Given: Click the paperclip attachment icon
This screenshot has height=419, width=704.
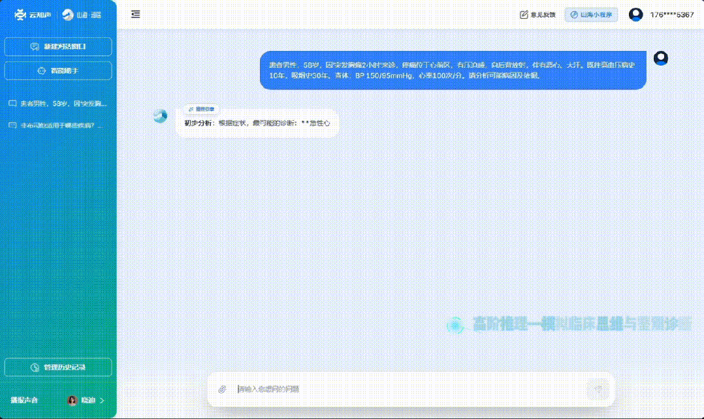Looking at the screenshot, I should 222,389.
